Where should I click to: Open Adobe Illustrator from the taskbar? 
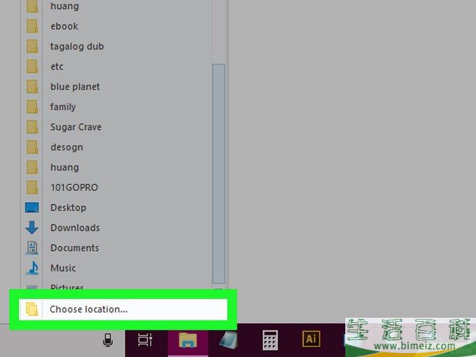pyautogui.click(x=311, y=339)
